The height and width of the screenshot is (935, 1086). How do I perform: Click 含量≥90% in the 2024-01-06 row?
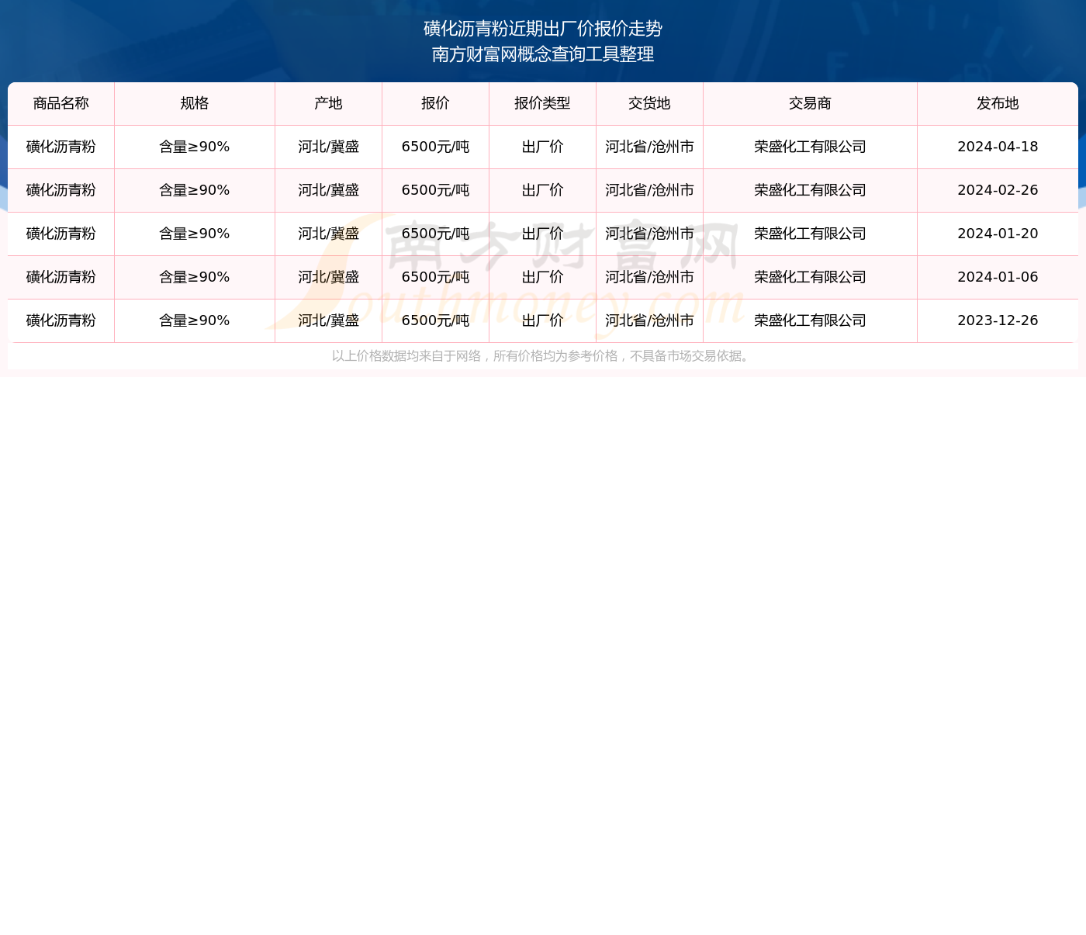[x=195, y=277]
